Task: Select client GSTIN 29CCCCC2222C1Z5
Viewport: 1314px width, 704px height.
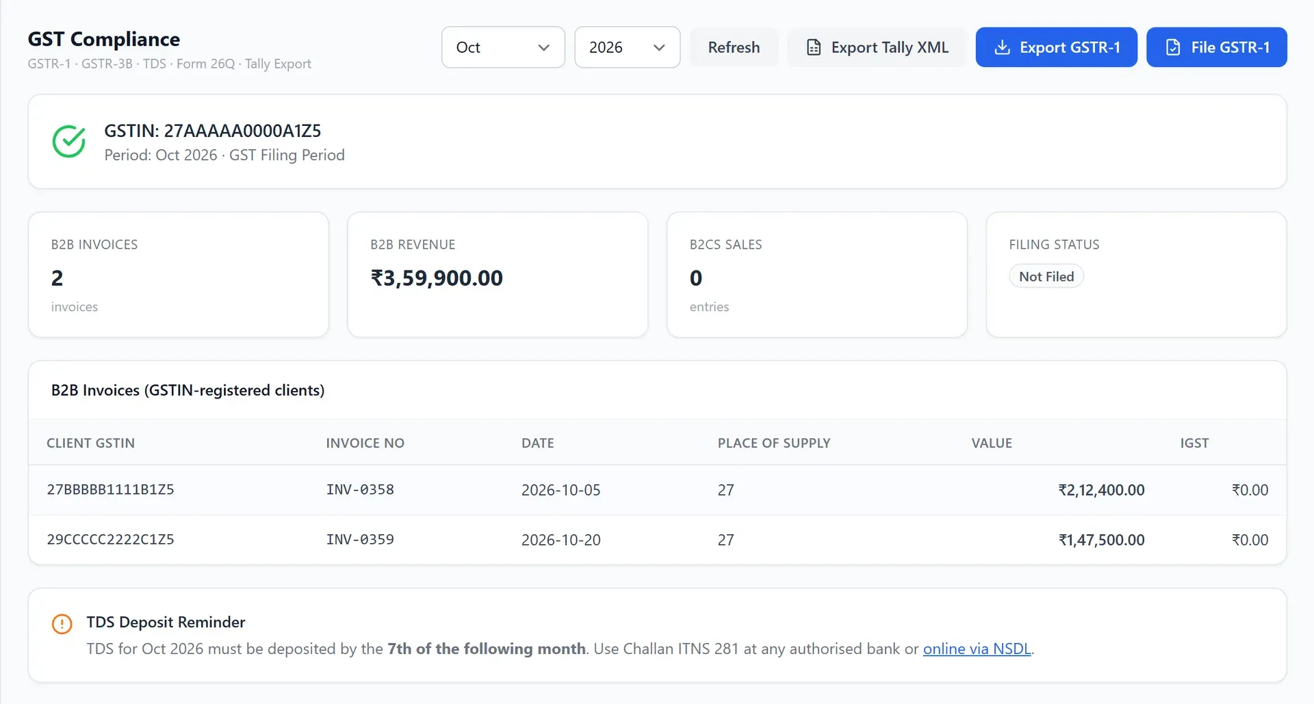Action: point(110,540)
